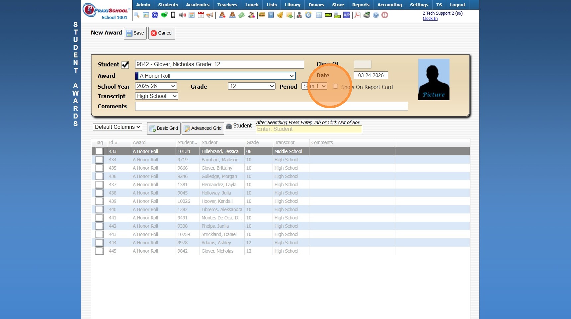
Task: Log out using the Logout menu
Action: tap(457, 5)
